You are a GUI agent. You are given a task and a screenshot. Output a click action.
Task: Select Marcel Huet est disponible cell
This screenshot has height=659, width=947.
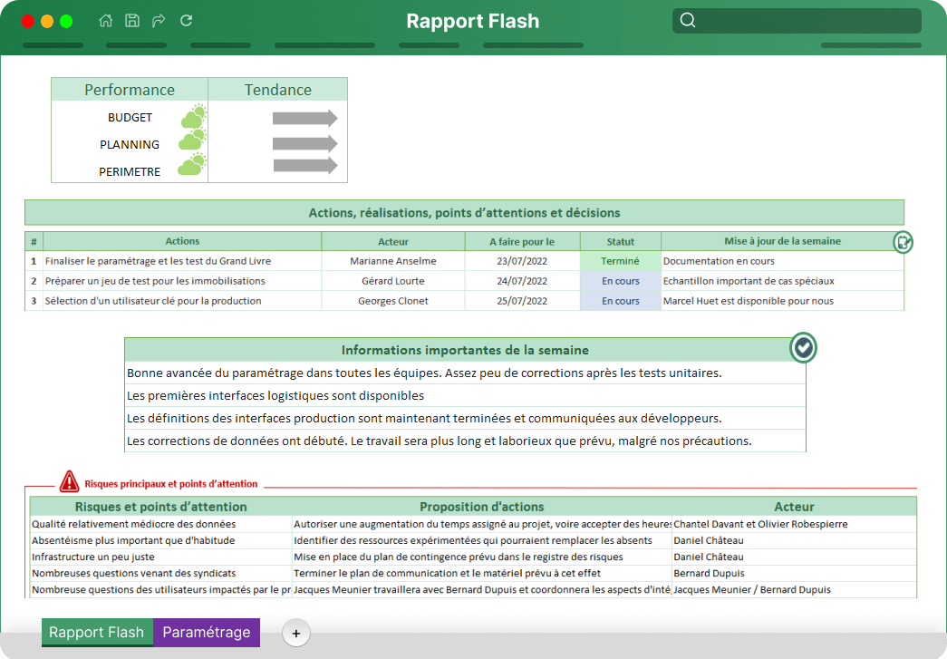tap(782, 301)
